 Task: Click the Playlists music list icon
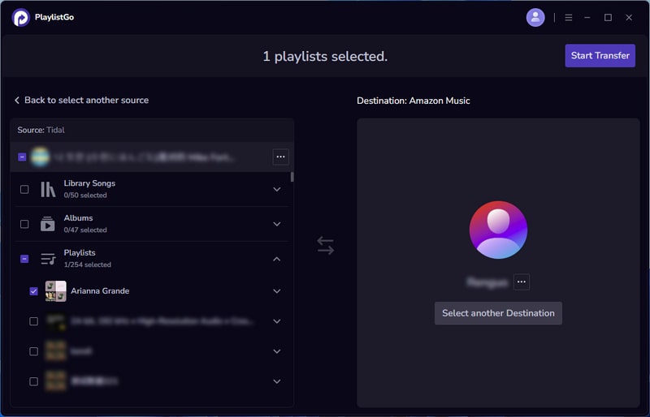48,259
